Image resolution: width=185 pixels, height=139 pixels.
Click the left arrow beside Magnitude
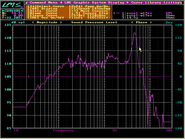[x=33, y=22]
